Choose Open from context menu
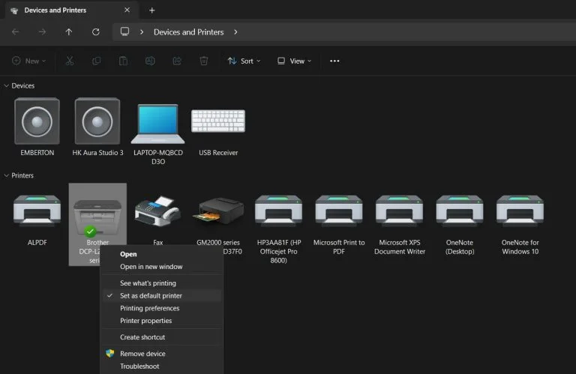 [162, 254]
